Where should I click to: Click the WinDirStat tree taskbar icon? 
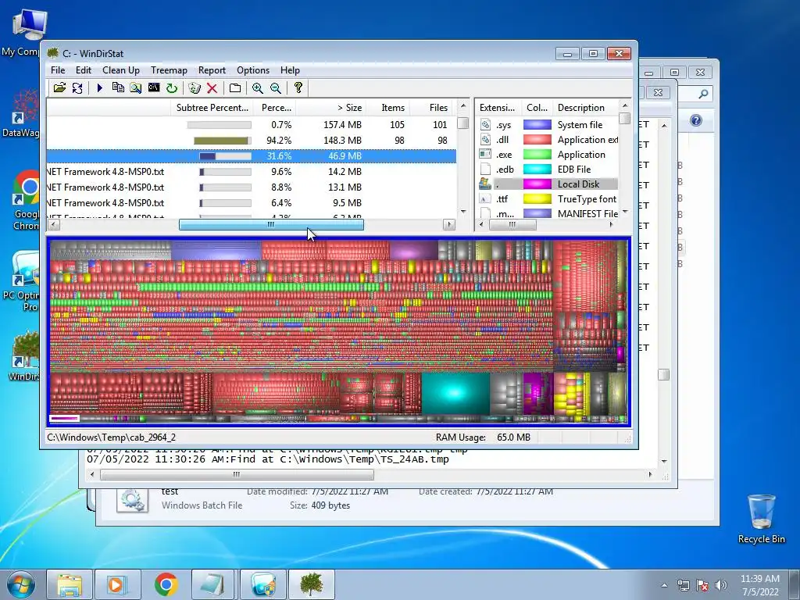coord(312,584)
